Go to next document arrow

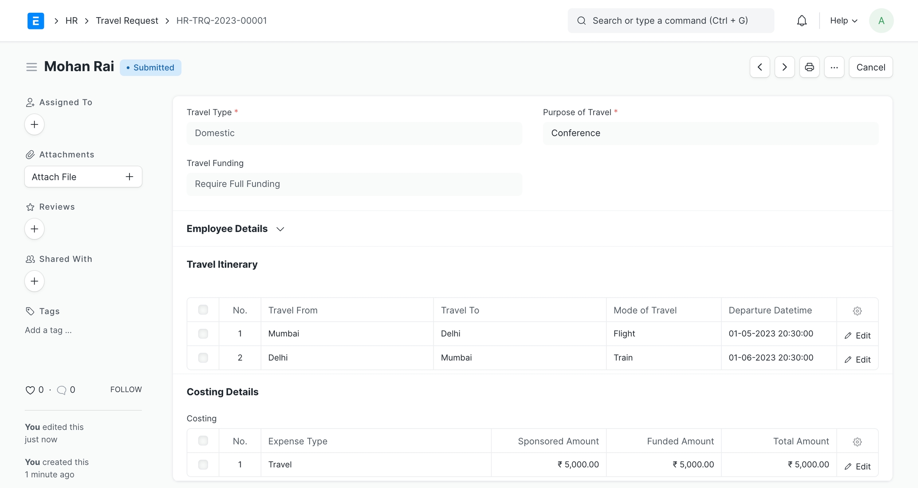(785, 67)
